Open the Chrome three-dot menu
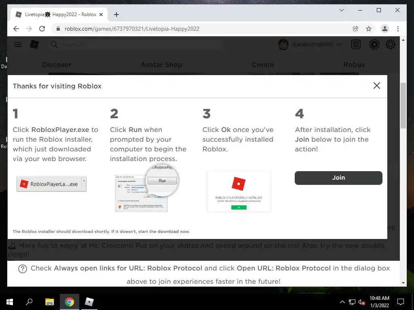The width and height of the screenshot is (414, 310). coord(398,29)
